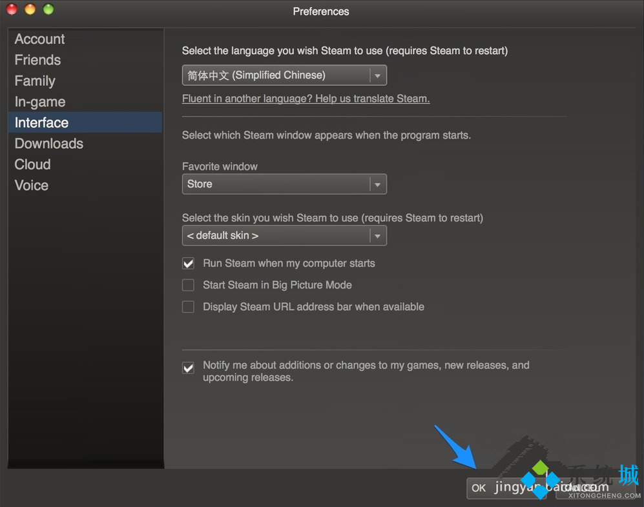Expand the Favorite window Store dropdown
The width and height of the screenshot is (644, 507).
284,184
